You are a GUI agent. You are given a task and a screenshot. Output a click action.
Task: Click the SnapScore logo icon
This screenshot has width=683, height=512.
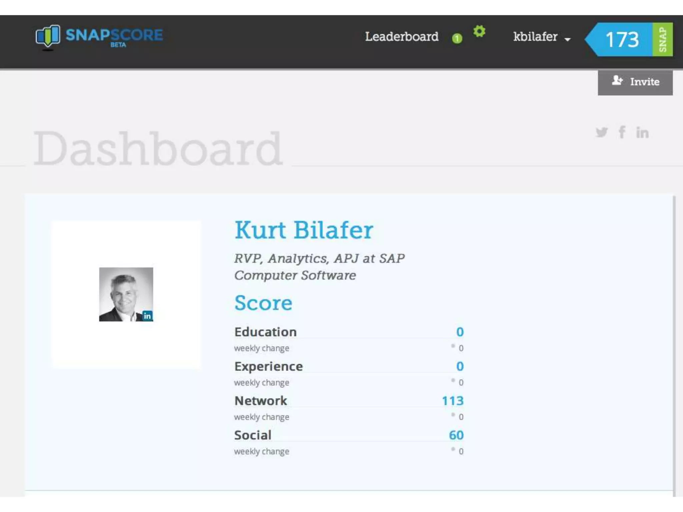[48, 37]
